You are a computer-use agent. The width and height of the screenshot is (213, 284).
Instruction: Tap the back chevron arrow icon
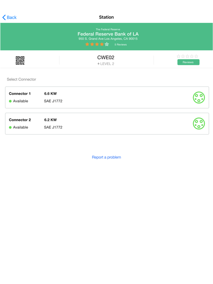click(4, 17)
